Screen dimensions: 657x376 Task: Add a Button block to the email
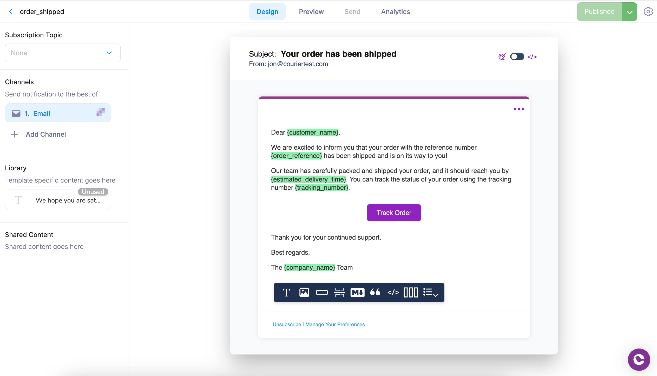tap(322, 293)
